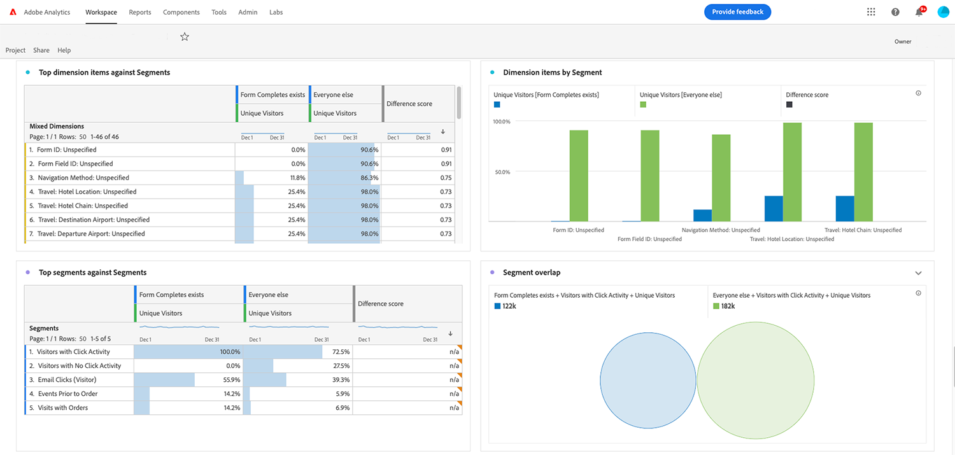Click sort arrow in Top segments table
The image size is (955, 455).
click(450, 333)
